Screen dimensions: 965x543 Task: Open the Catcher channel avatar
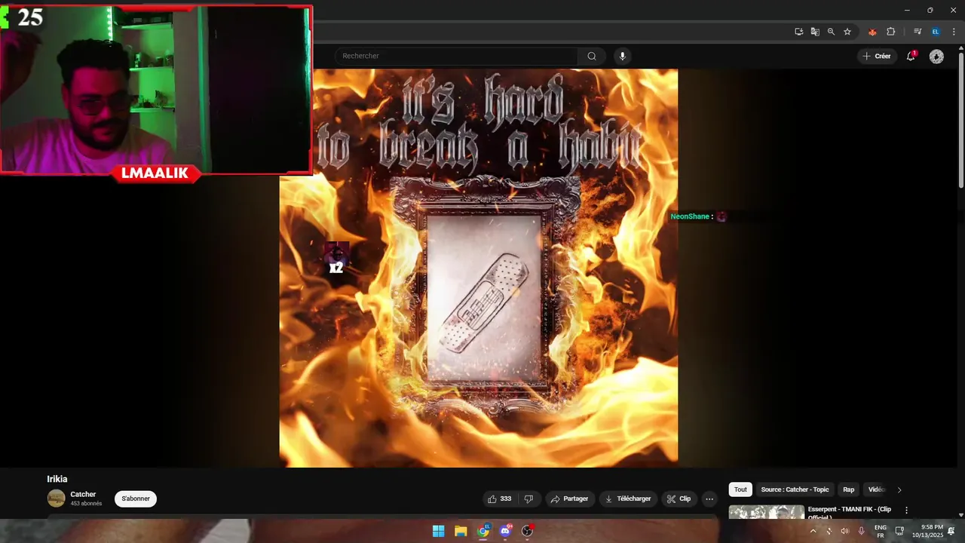(57, 499)
